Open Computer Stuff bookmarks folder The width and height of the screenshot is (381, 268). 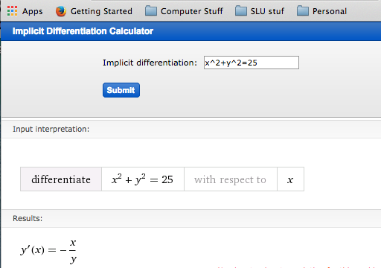point(192,11)
